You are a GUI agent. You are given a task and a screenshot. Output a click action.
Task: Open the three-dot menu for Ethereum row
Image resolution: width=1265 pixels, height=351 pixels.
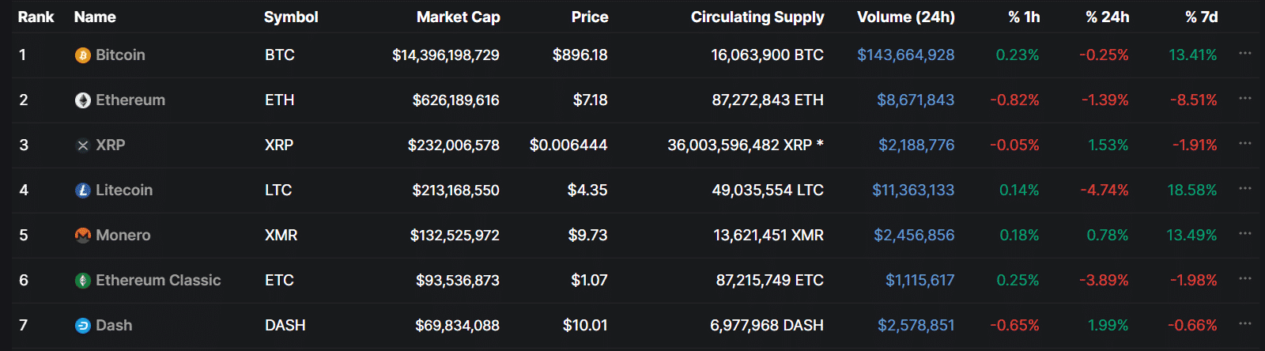[x=1244, y=99]
